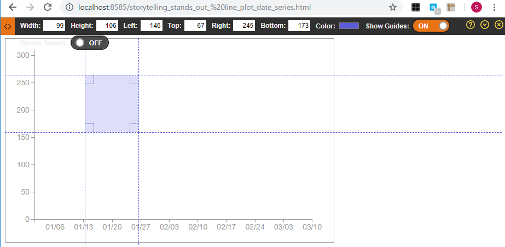Close the ruler toolbar with X icon
The width and height of the screenshot is (505, 247).
(x=498, y=25)
